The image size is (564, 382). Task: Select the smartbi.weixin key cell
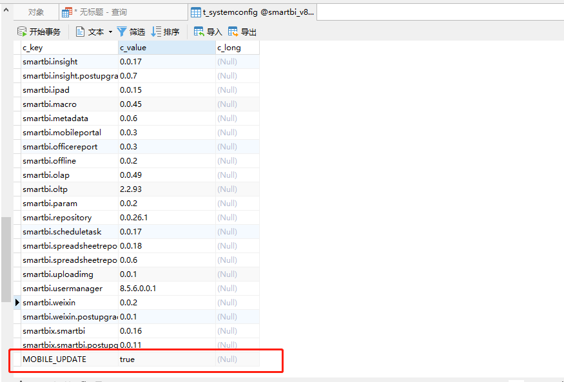tap(70, 303)
